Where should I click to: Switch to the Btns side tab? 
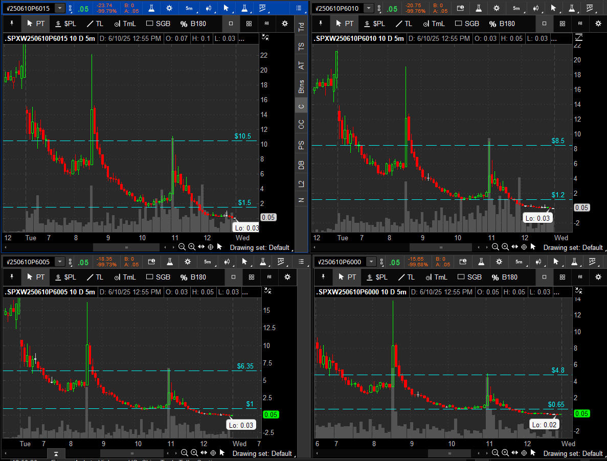[301, 86]
